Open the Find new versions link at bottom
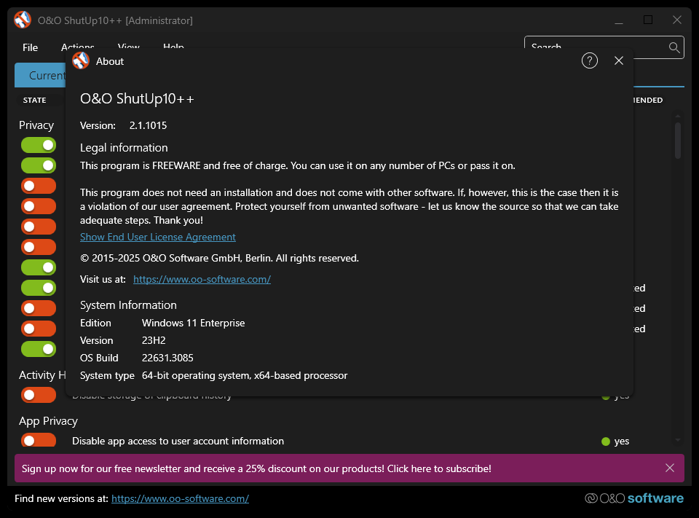 (180, 498)
